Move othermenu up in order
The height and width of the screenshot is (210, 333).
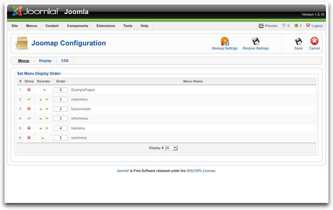coord(41,119)
